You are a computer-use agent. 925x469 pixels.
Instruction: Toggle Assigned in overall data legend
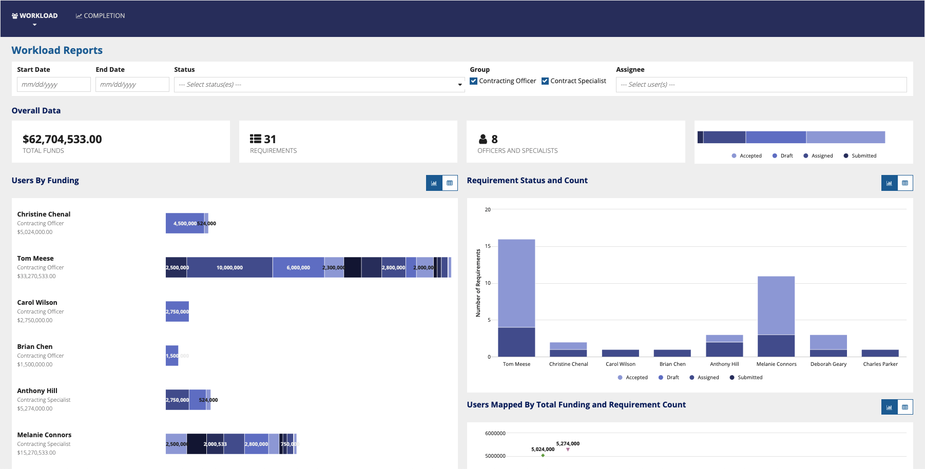click(x=818, y=156)
